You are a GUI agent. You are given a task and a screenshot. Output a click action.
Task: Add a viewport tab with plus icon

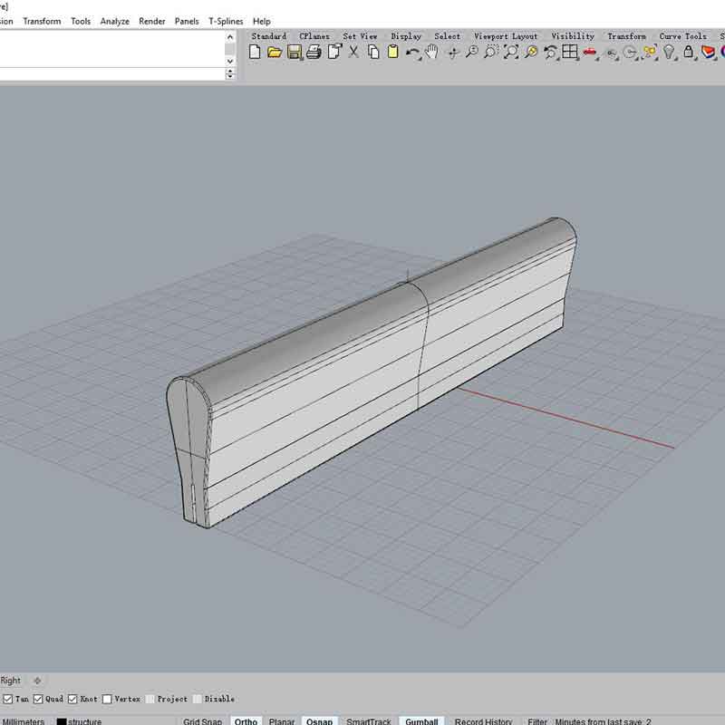point(37,681)
